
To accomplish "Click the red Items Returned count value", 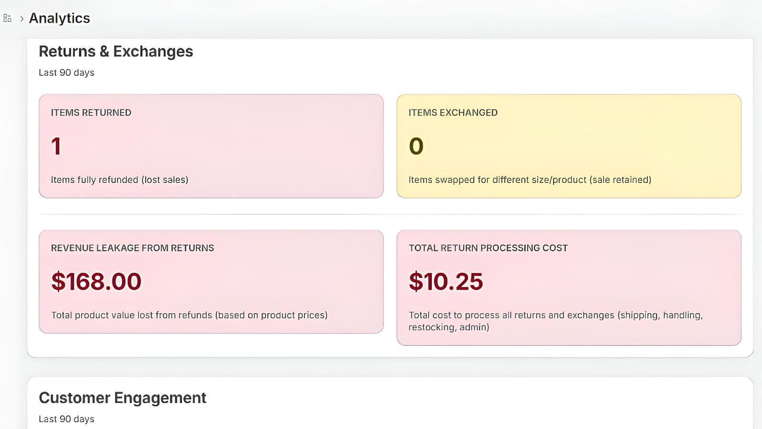I will tap(56, 147).
